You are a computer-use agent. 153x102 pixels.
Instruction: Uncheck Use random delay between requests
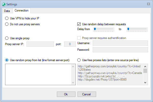(x=79, y=24)
